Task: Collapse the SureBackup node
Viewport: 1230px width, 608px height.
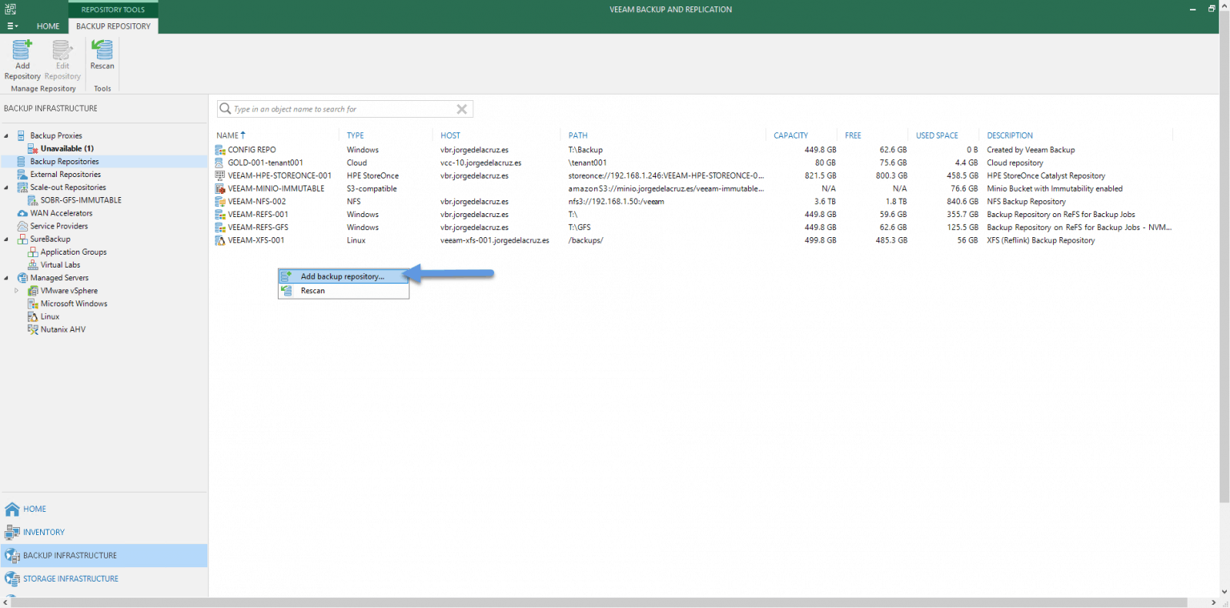Action: (x=6, y=239)
